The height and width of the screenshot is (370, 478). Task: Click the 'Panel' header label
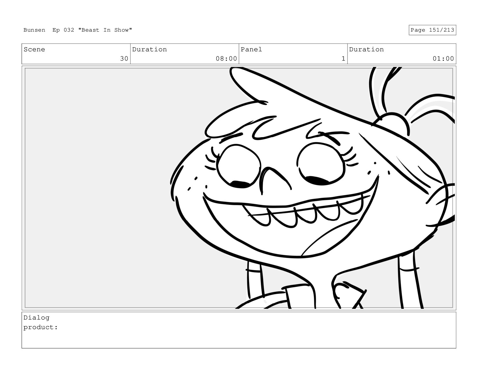[251, 49]
